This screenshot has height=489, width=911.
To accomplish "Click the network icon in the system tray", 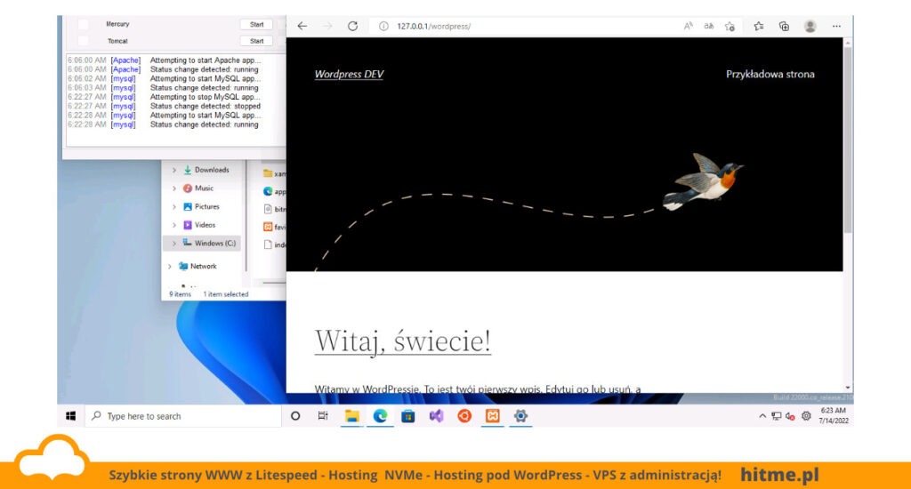I will pyautogui.click(x=776, y=416).
